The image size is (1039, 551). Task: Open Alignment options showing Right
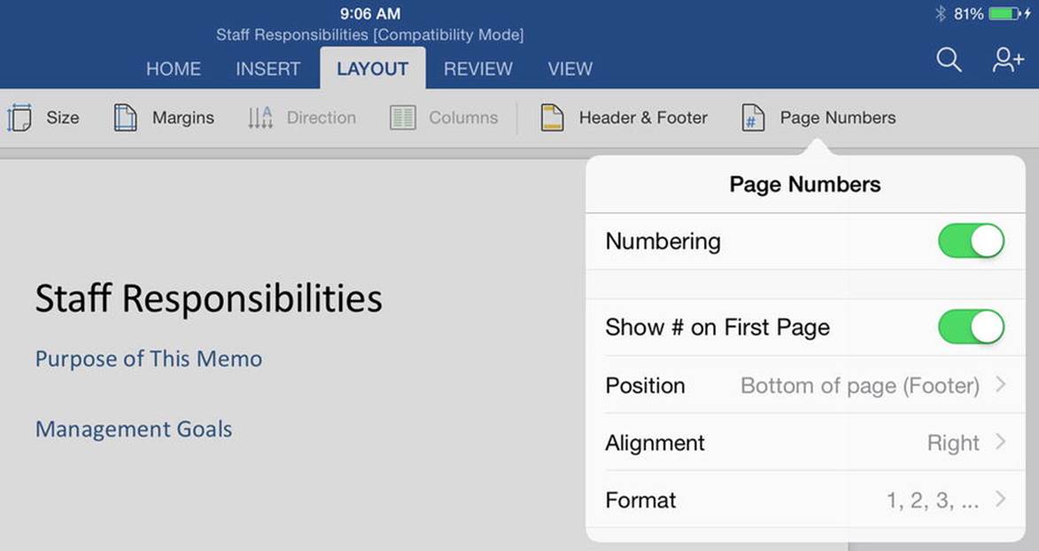(806, 442)
